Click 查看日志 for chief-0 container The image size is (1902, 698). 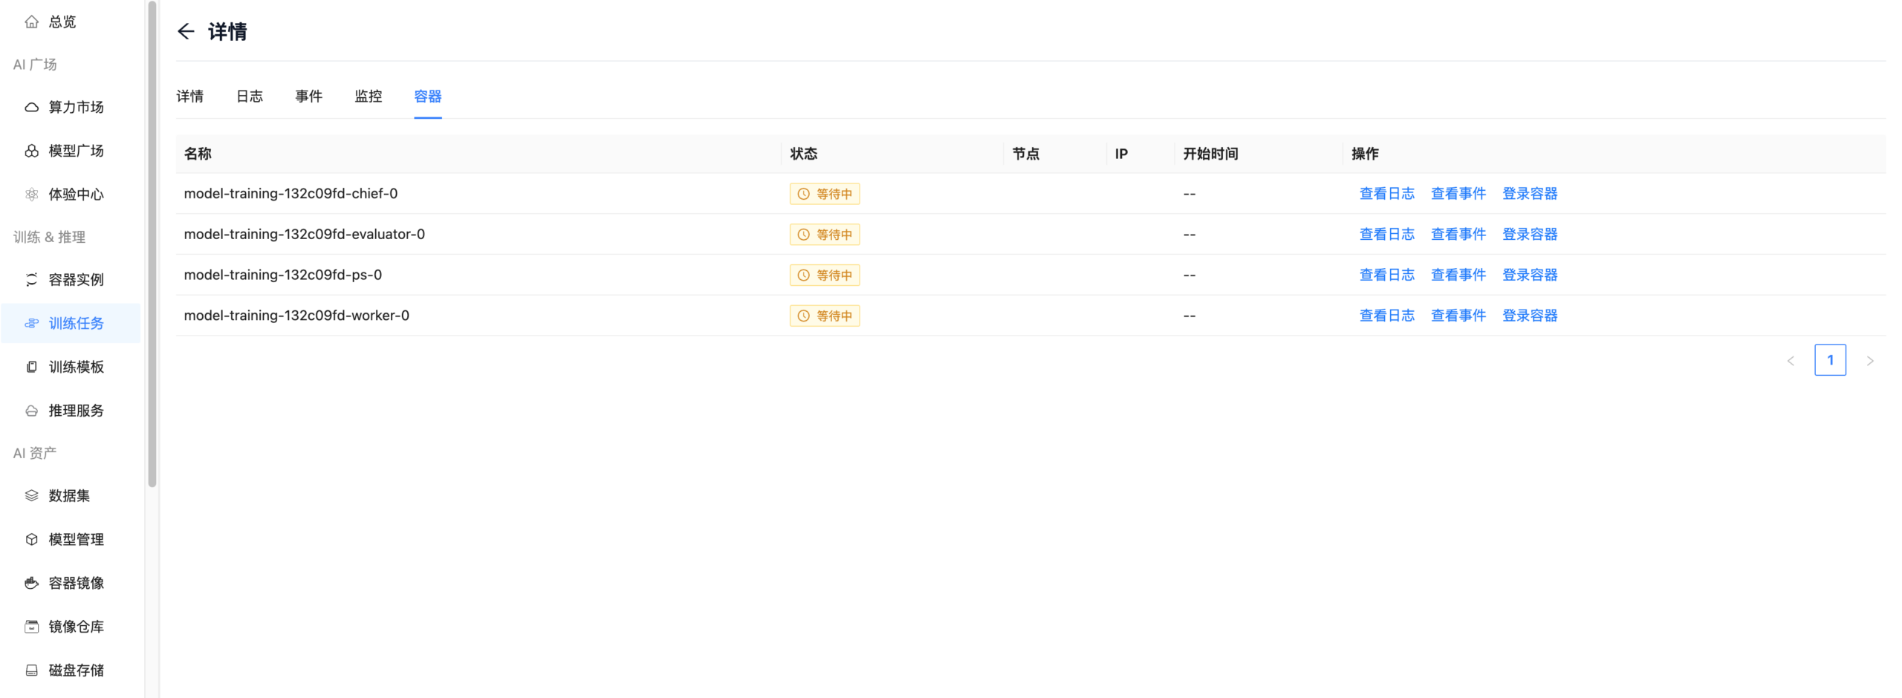pyautogui.click(x=1386, y=194)
